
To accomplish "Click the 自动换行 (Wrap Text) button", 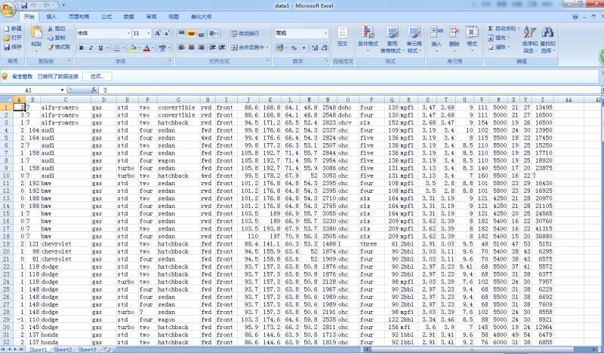I will pyautogui.click(x=245, y=33).
